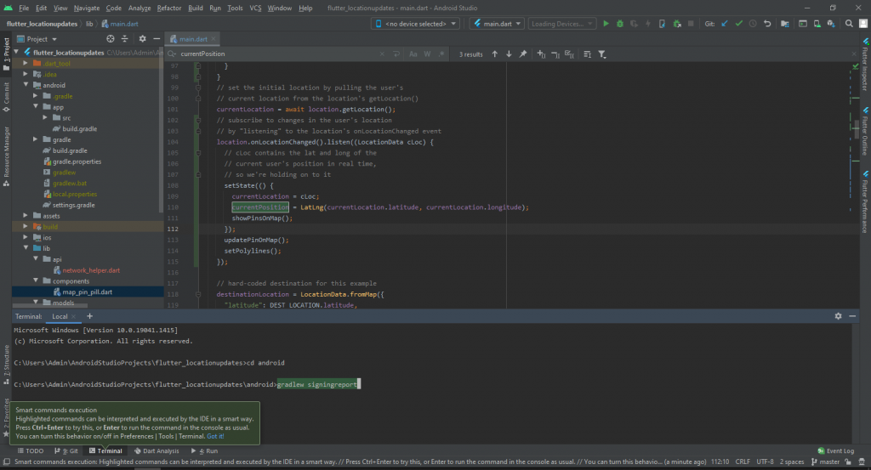Start debugging with the green bug icon
The image size is (871, 470).
tap(620, 24)
